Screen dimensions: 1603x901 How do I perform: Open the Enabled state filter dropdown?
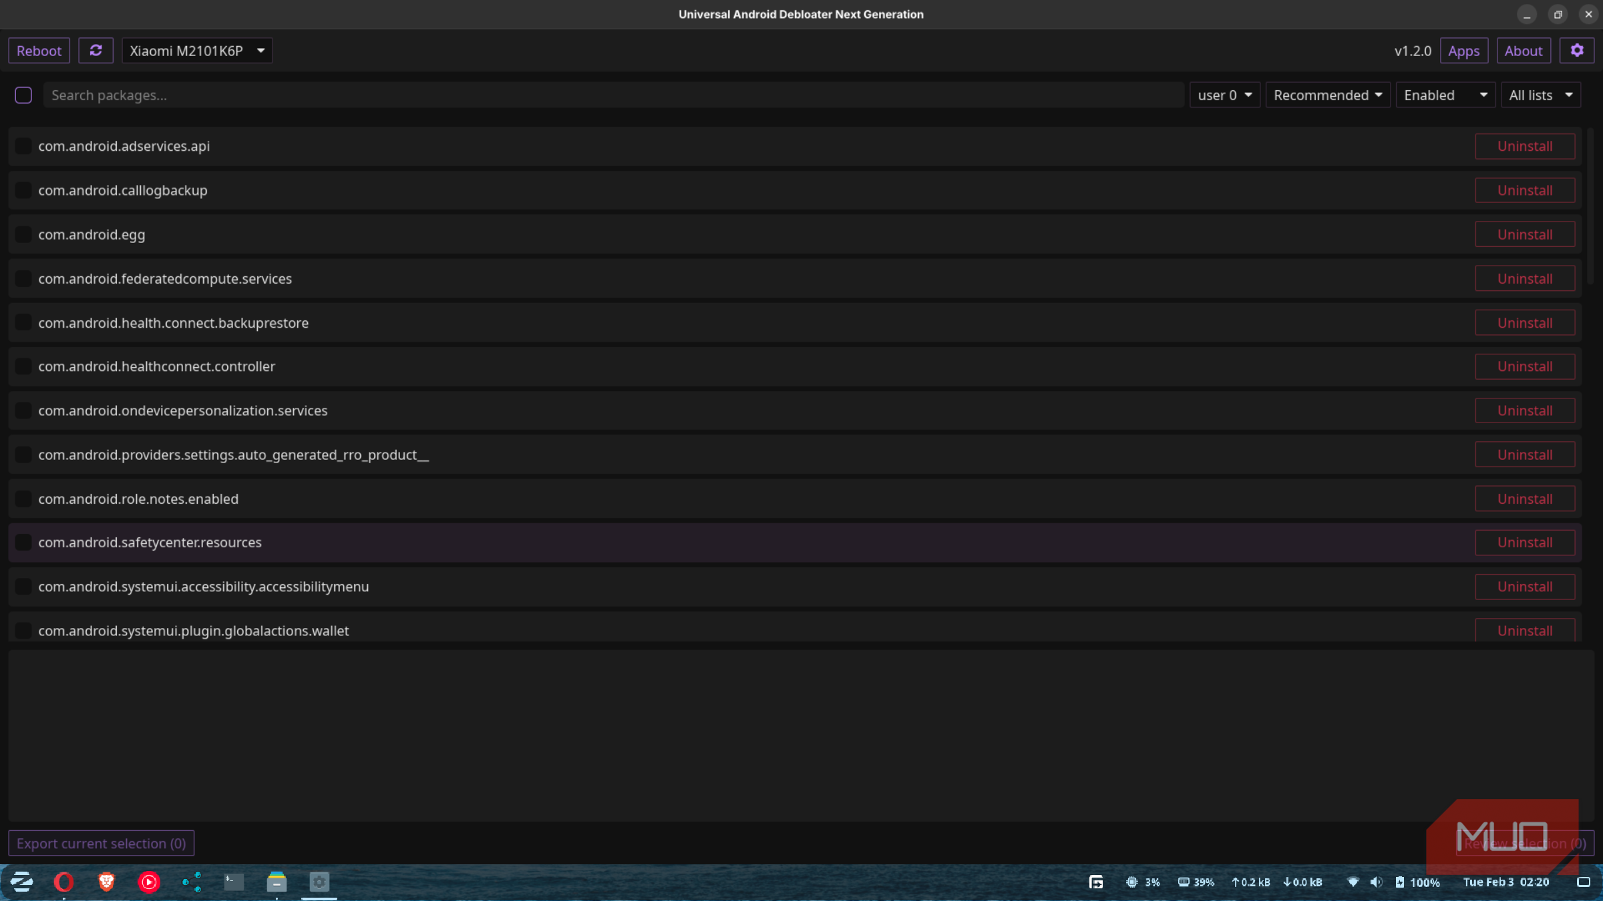[1445, 95]
